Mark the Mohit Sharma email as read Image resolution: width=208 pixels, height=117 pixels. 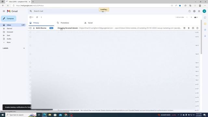(193, 28)
